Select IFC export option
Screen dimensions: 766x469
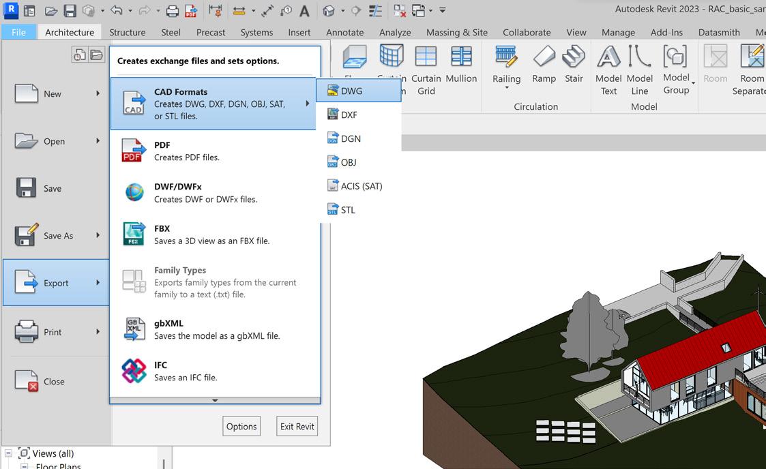tap(215, 371)
